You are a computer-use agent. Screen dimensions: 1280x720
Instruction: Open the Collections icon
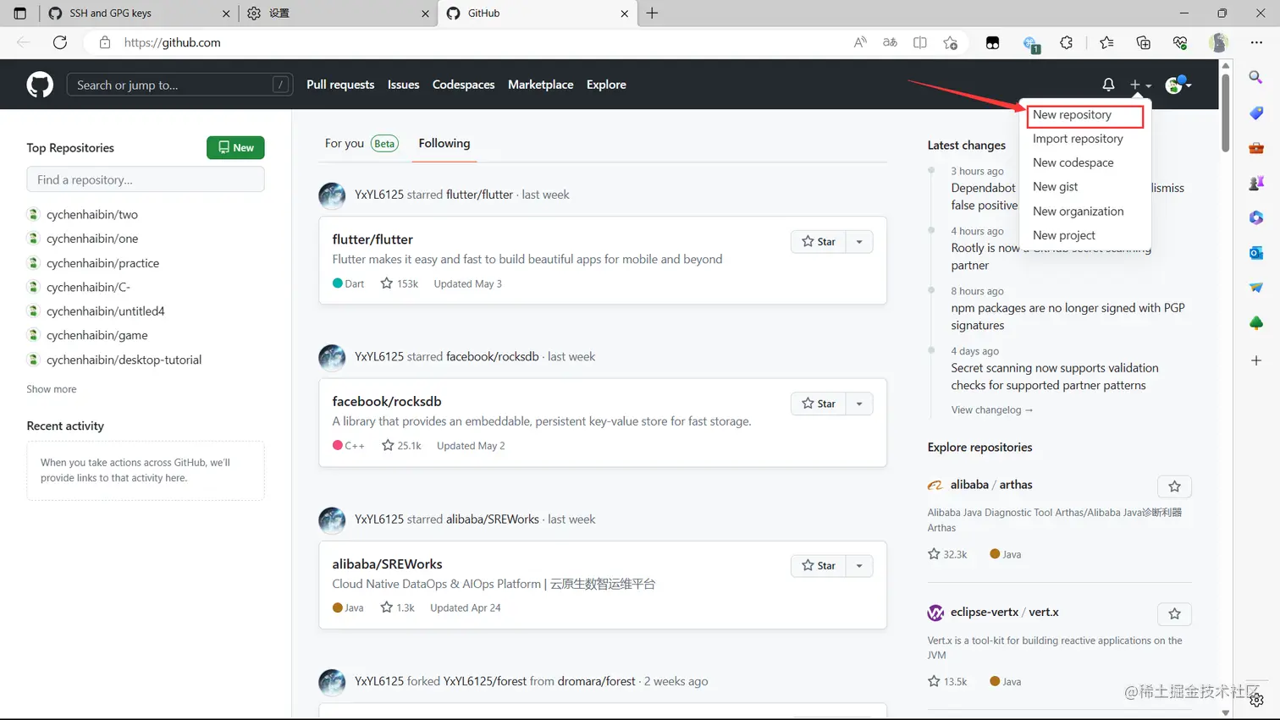coord(1144,42)
